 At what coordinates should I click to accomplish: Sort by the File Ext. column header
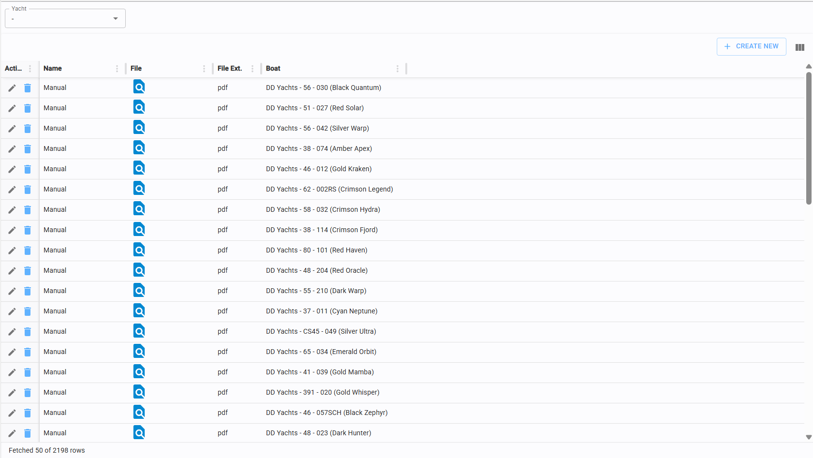(x=230, y=69)
